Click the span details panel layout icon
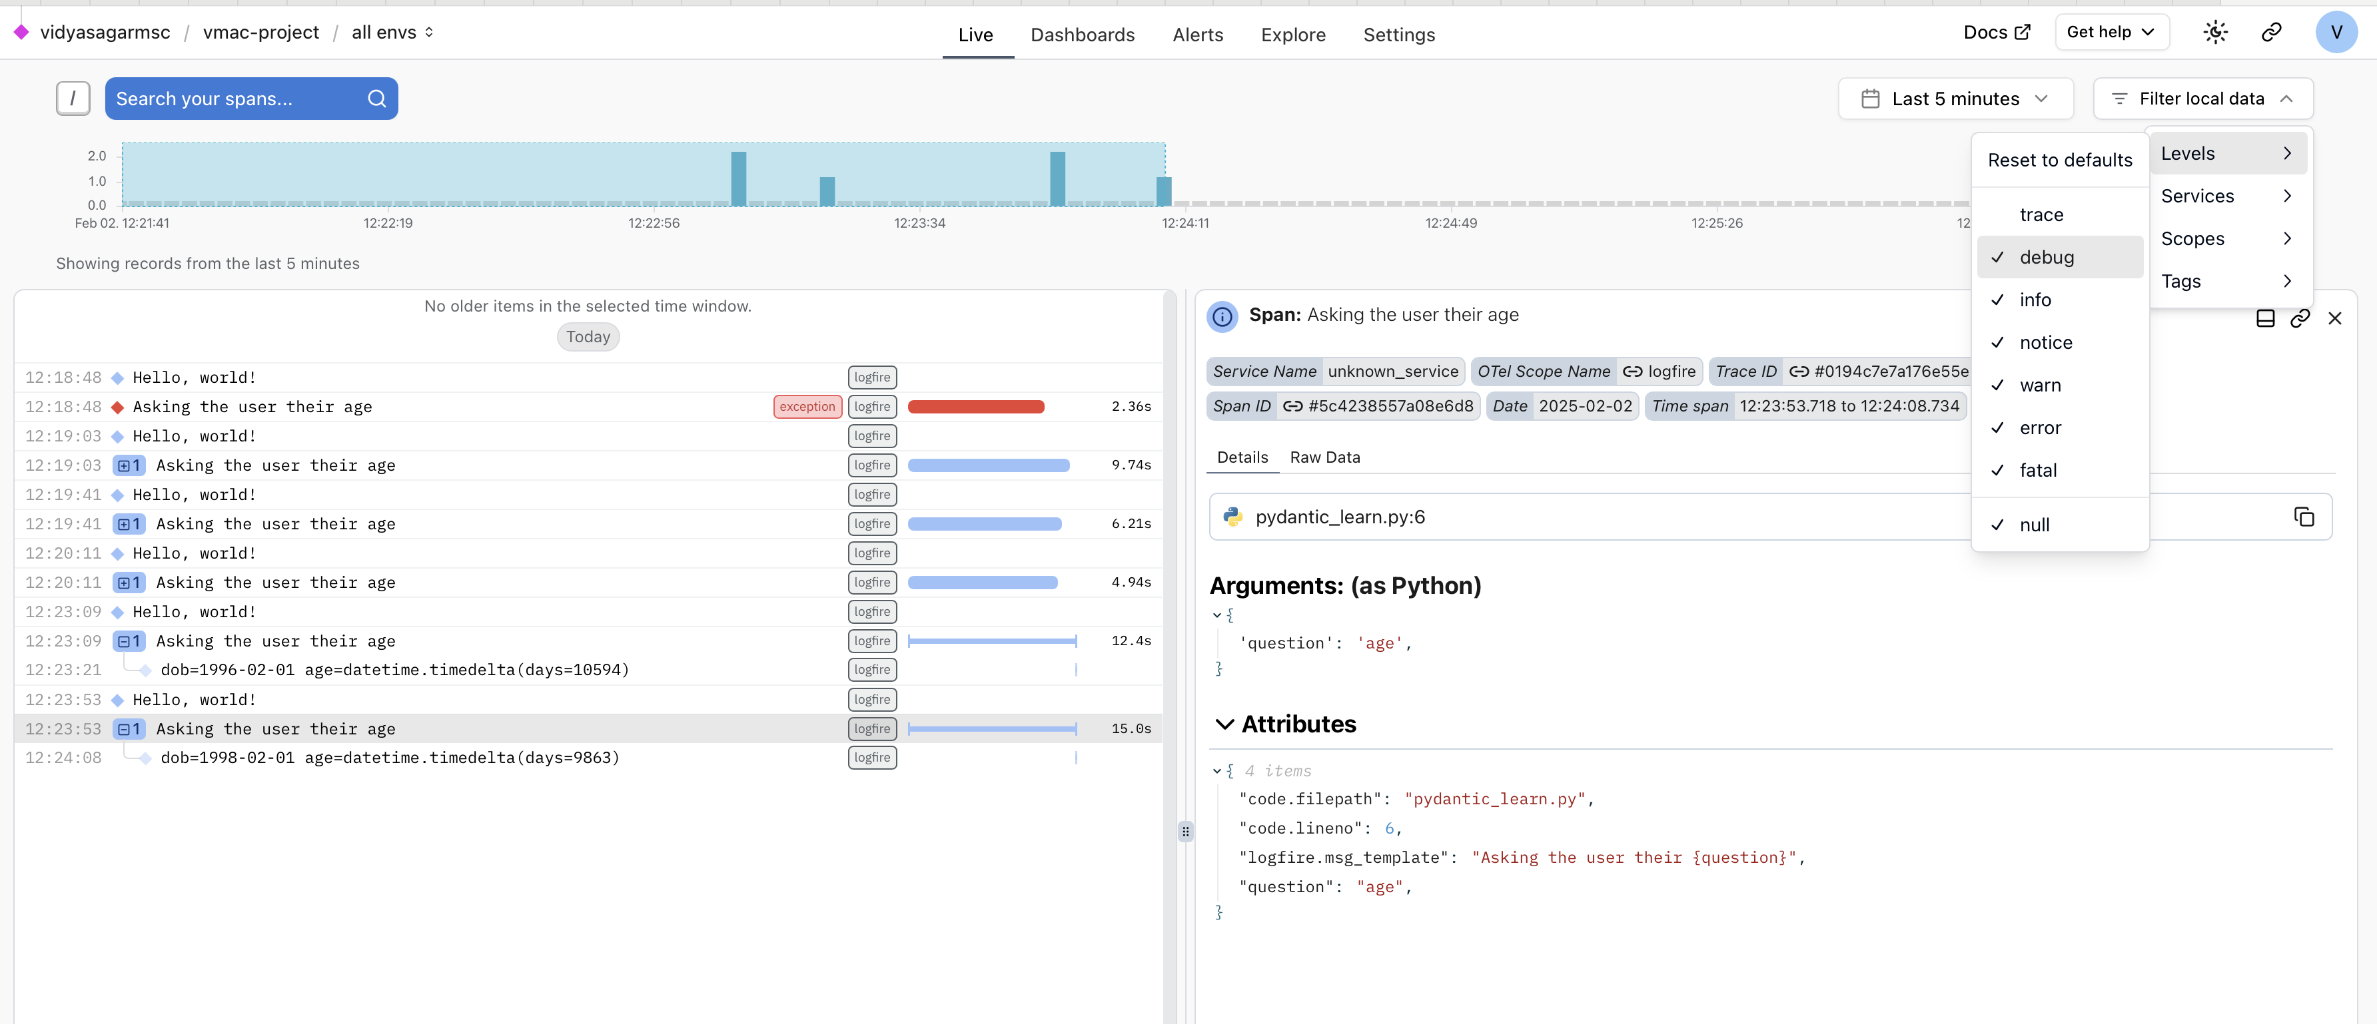The image size is (2377, 1024). [2264, 318]
